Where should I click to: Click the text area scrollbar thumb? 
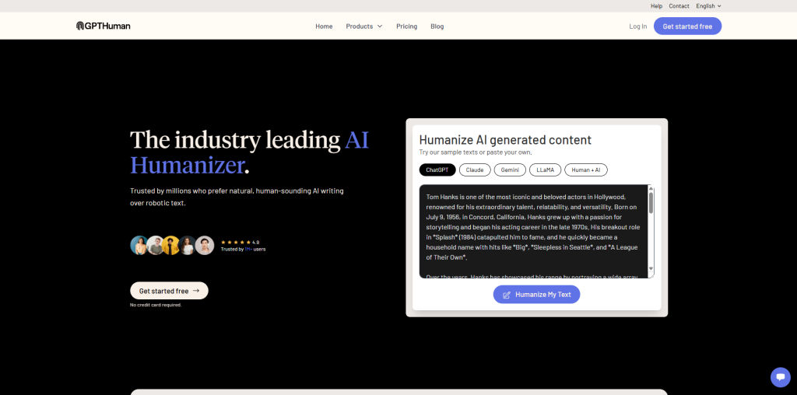[651, 203]
